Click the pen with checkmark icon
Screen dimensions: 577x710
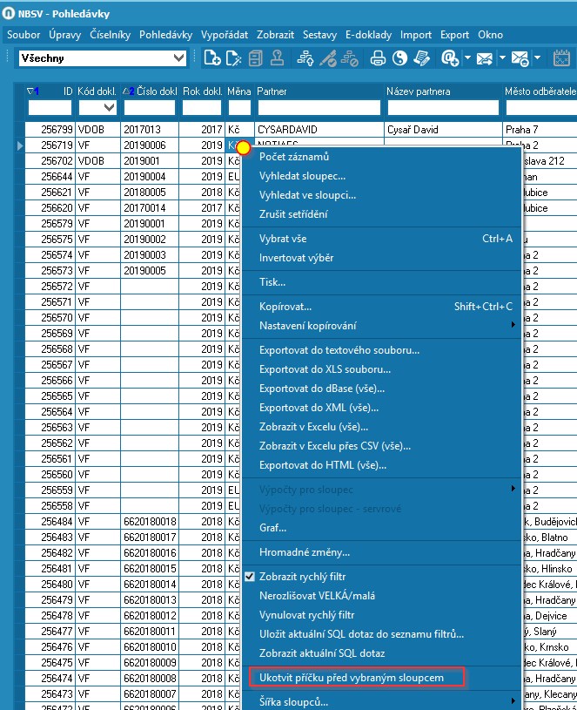coord(327,58)
